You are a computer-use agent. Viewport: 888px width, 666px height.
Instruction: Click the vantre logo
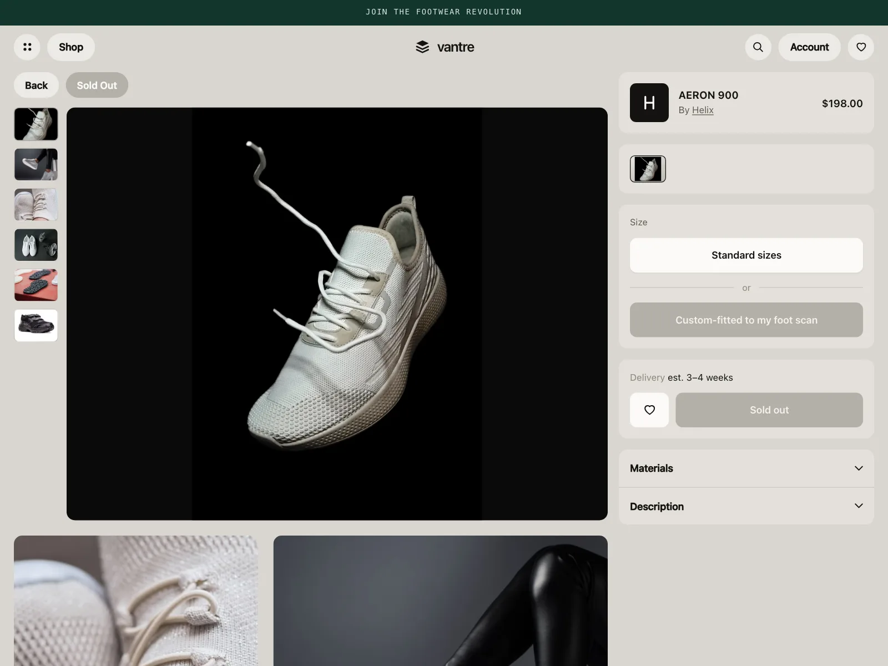pos(445,47)
